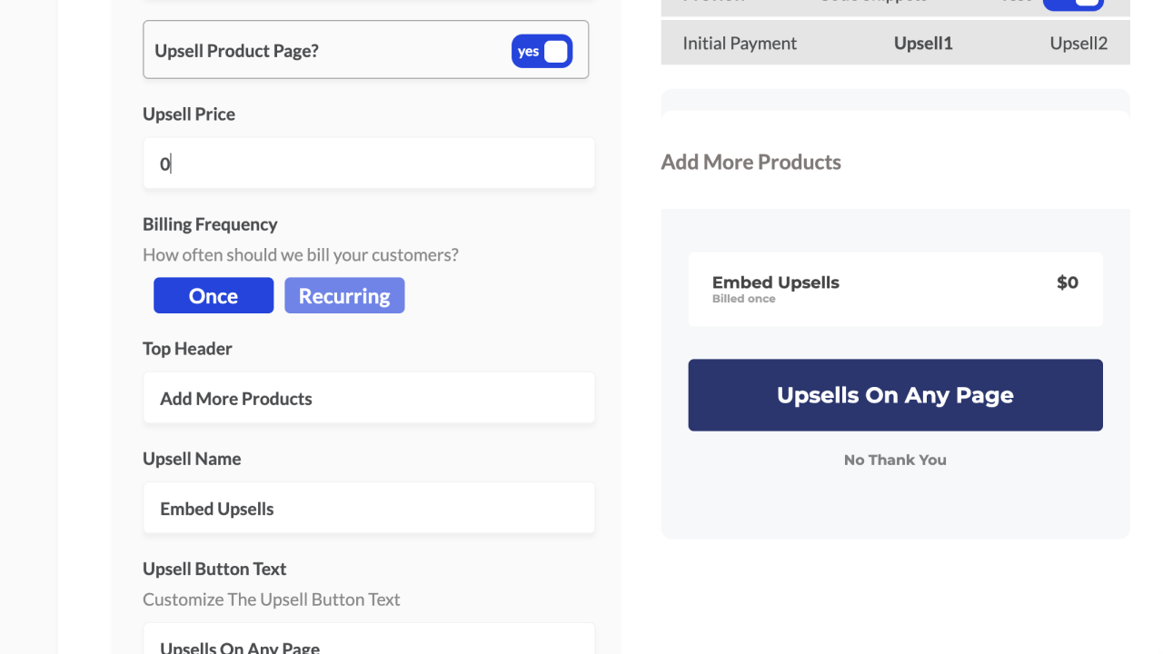Image resolution: width=1163 pixels, height=654 pixels.
Task: Focus the Top Header text field
Action: (x=369, y=398)
